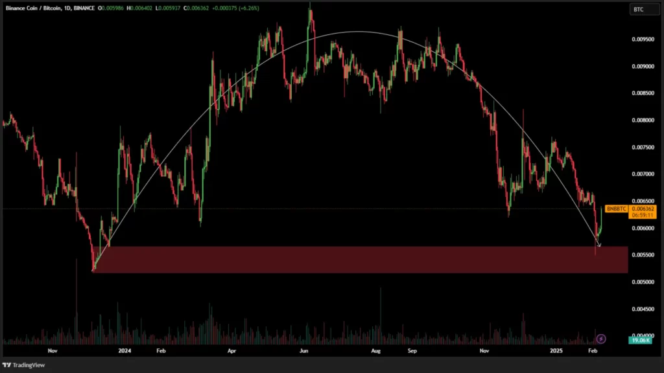Click the open price value O0.005986
Image resolution: width=664 pixels, height=373 pixels.
[x=111, y=8]
